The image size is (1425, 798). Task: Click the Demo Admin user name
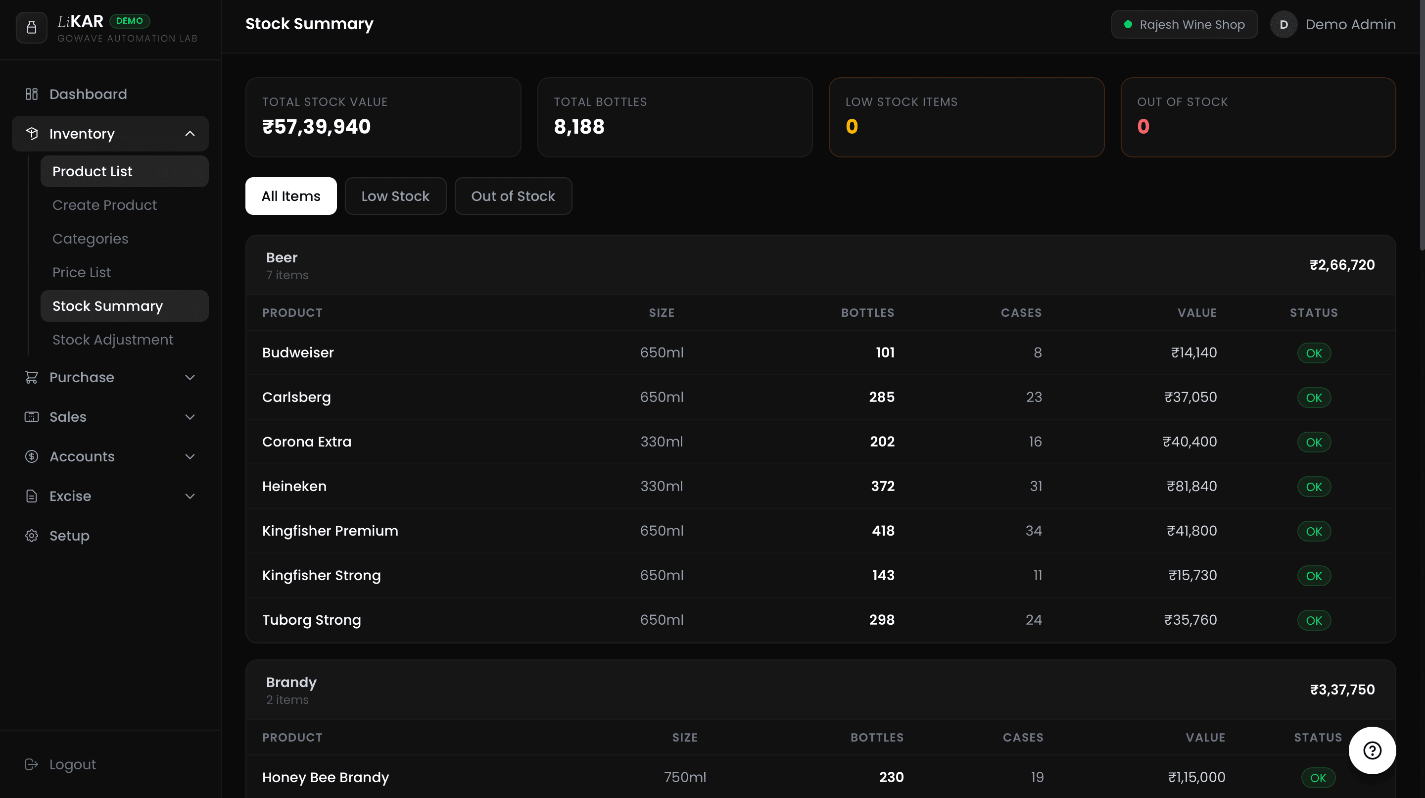1350,24
